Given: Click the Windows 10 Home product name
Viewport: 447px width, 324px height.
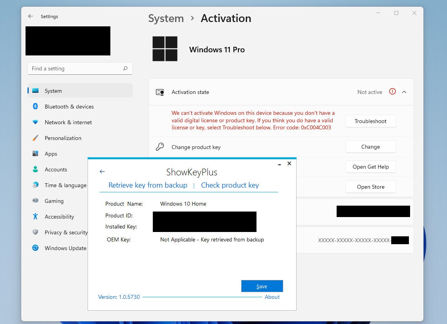Looking at the screenshot, I should click(x=183, y=204).
